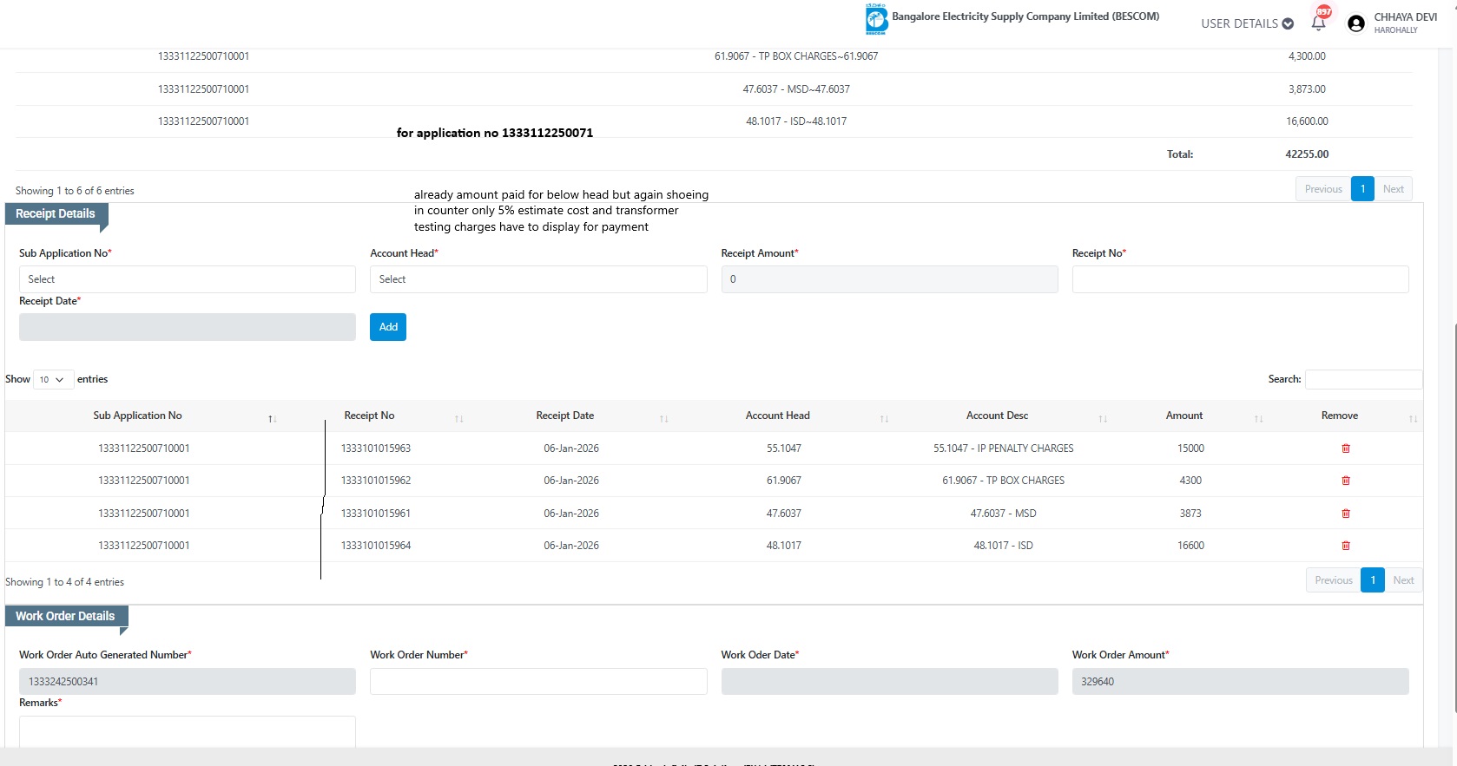Sort receipts by Amount column
This screenshot has height=766, width=1457.
coord(1258,418)
